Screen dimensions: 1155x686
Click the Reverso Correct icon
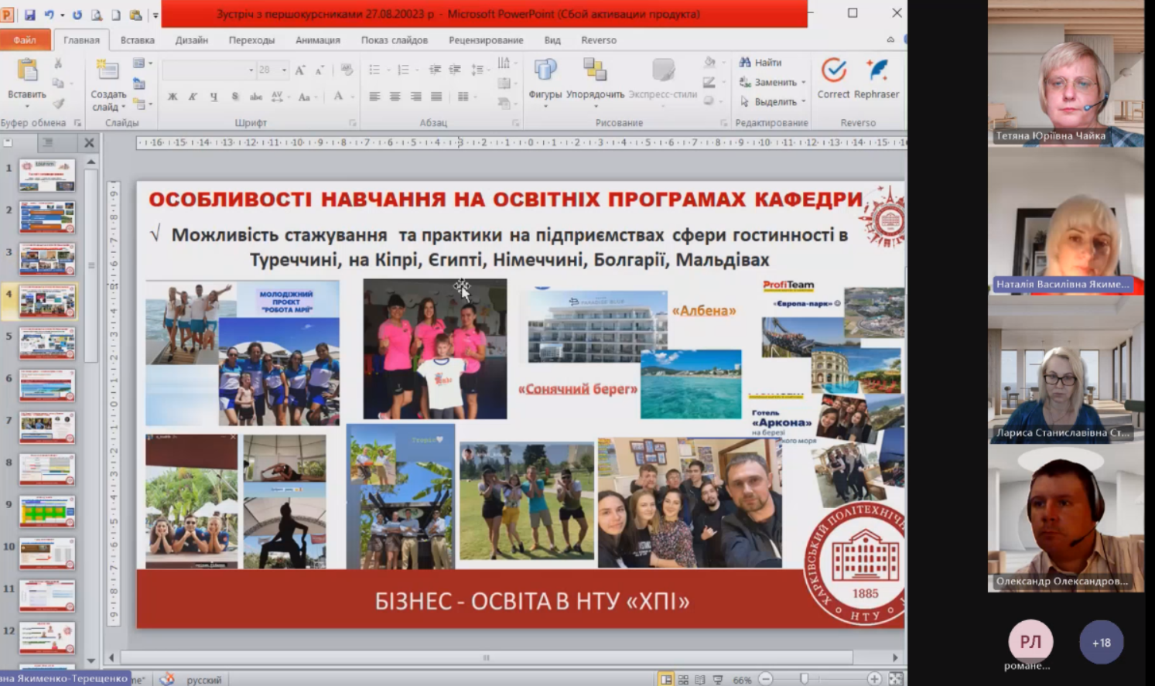pyautogui.click(x=833, y=71)
